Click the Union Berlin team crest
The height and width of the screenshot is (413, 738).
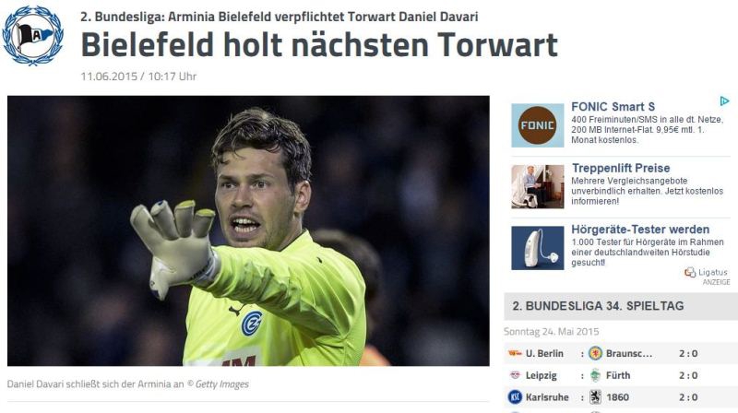pos(514,353)
